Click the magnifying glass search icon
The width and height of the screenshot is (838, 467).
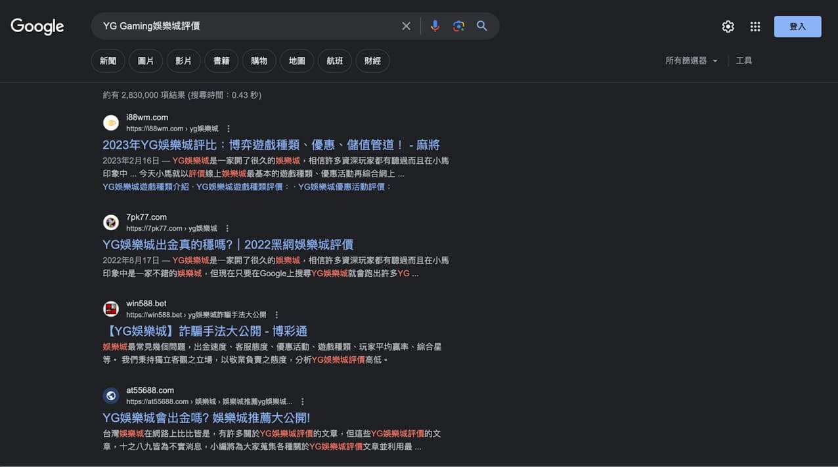pyautogui.click(x=482, y=26)
